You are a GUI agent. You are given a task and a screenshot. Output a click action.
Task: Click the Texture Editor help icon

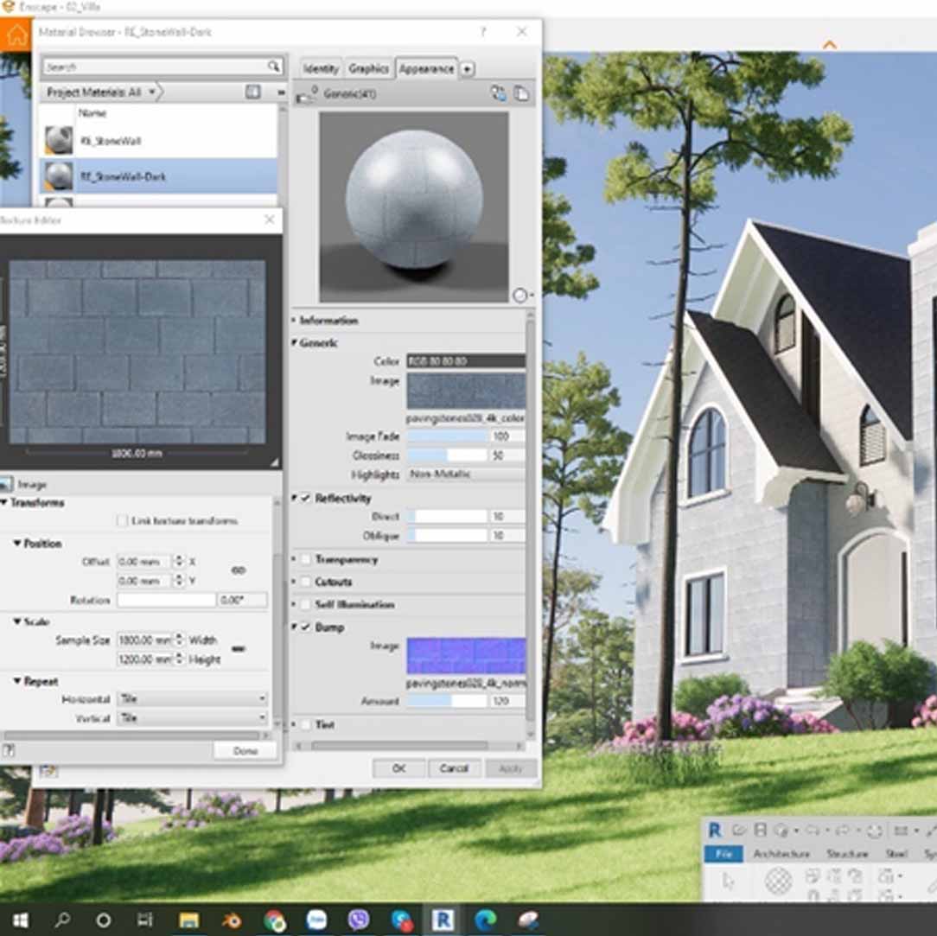point(8,750)
